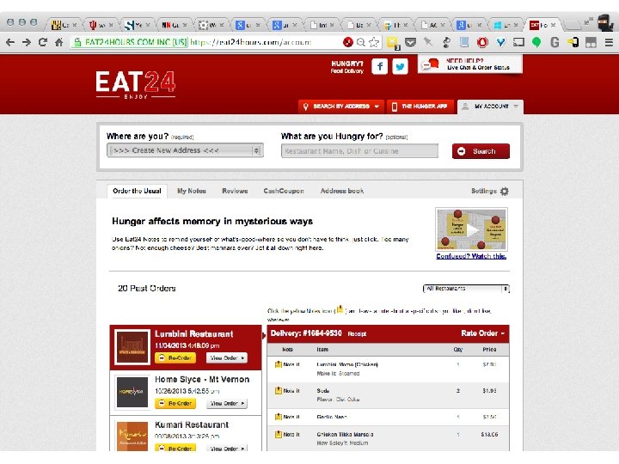This screenshot has height=464, width=619.
Task: Re-Order from Lumbini Restaurant
Action: 175,357
